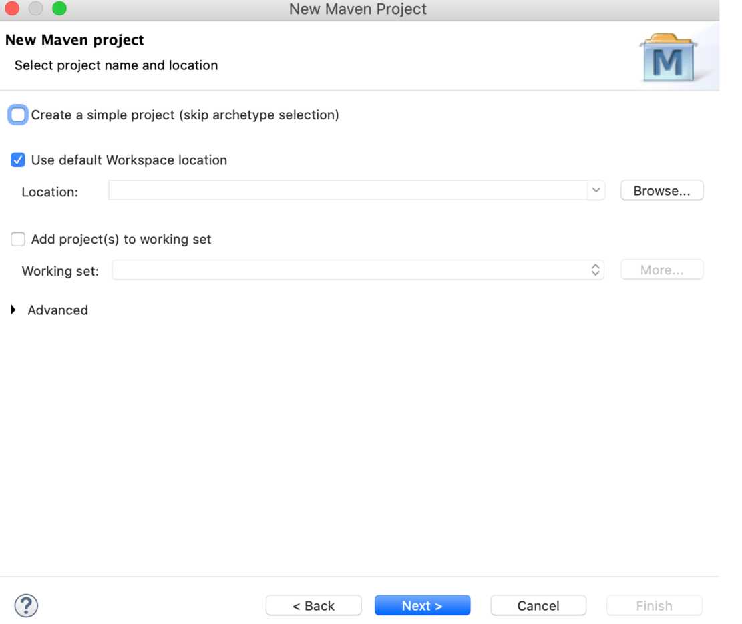Click into the Location text field
742x624 pixels.
click(x=347, y=190)
